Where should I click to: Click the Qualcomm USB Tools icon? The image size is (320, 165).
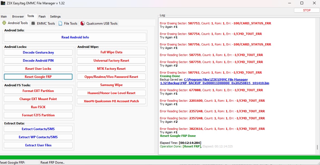[x=83, y=24]
